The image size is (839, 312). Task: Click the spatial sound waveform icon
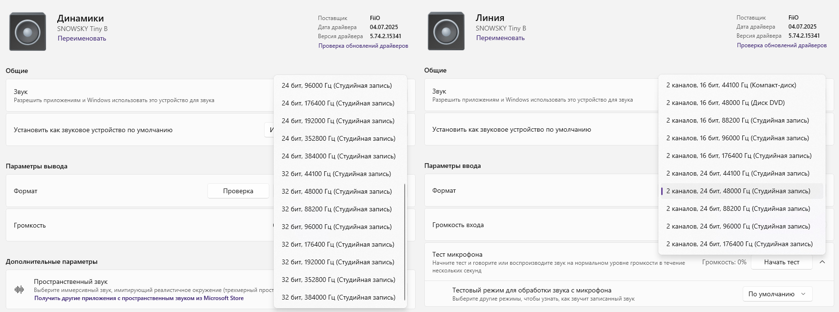[20, 290]
